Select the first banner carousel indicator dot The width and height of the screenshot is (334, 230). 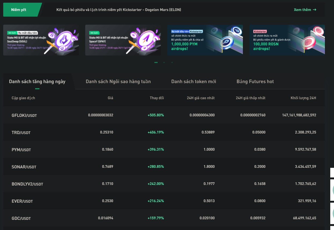tap(156, 62)
